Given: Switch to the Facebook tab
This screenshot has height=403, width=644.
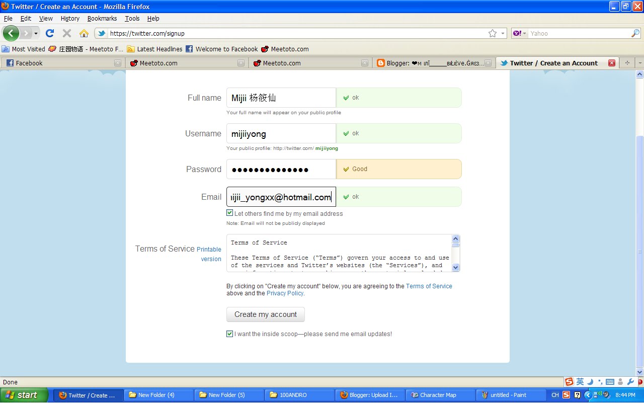Looking at the screenshot, I should (x=63, y=63).
